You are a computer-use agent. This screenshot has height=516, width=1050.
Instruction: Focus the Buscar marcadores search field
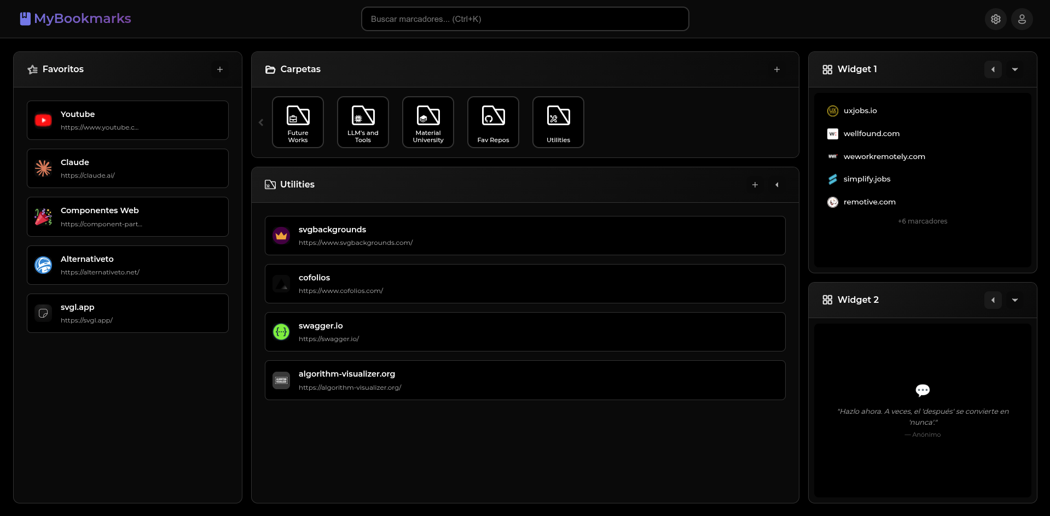pyautogui.click(x=525, y=19)
